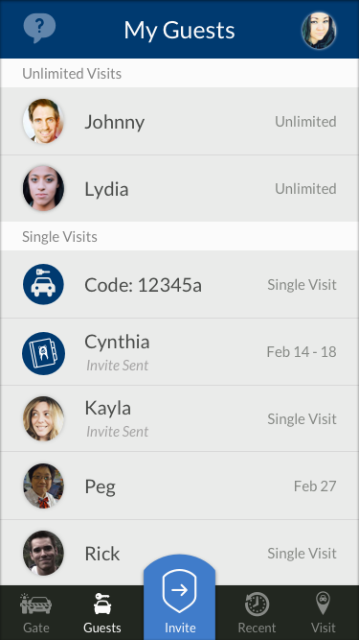Select Johnny's guest photo
The width and height of the screenshot is (359, 640).
point(43,121)
